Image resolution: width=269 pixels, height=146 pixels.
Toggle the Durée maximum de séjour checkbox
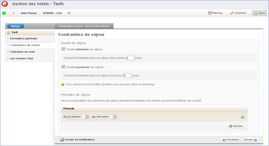point(63,67)
